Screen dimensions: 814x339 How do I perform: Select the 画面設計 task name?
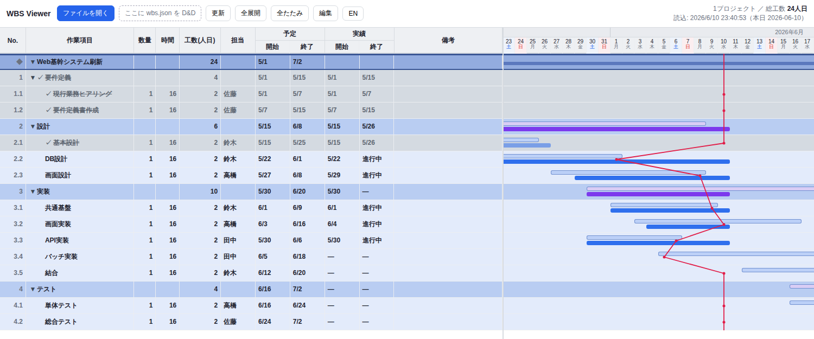click(x=58, y=175)
